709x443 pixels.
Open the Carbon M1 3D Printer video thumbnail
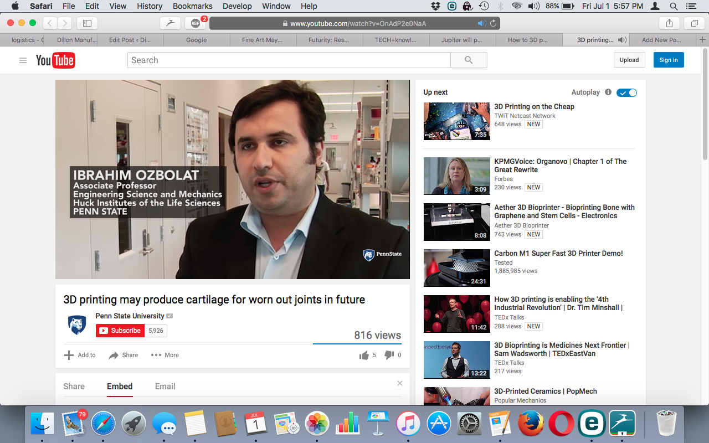[x=456, y=268]
